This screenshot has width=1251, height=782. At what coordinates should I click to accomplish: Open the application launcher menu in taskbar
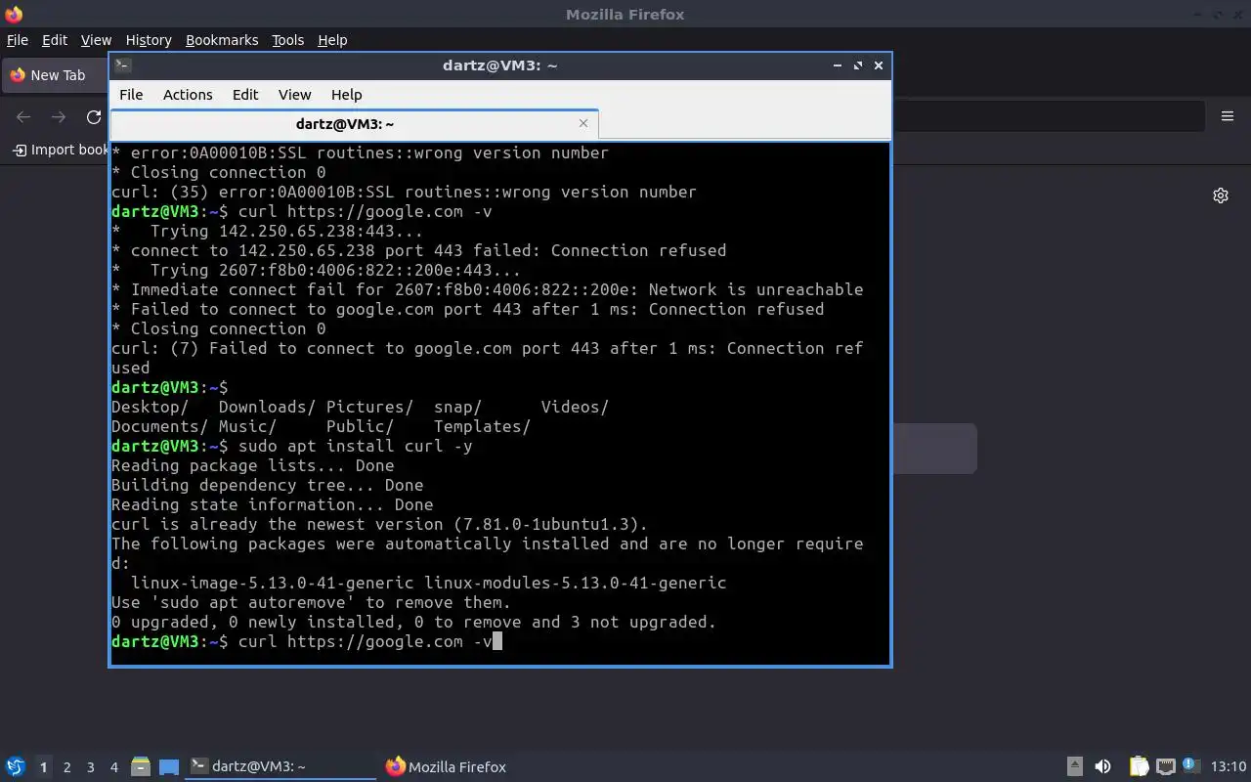15,766
